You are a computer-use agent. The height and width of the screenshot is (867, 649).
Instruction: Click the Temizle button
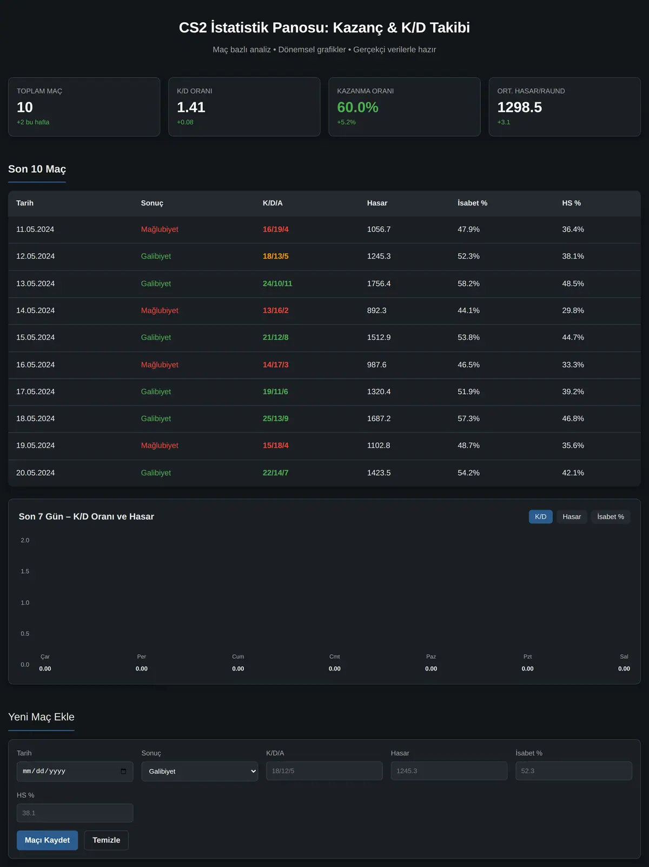coord(107,840)
